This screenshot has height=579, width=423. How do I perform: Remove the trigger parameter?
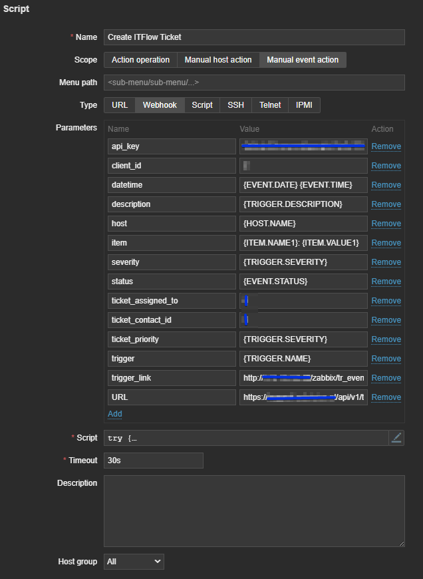click(386, 359)
